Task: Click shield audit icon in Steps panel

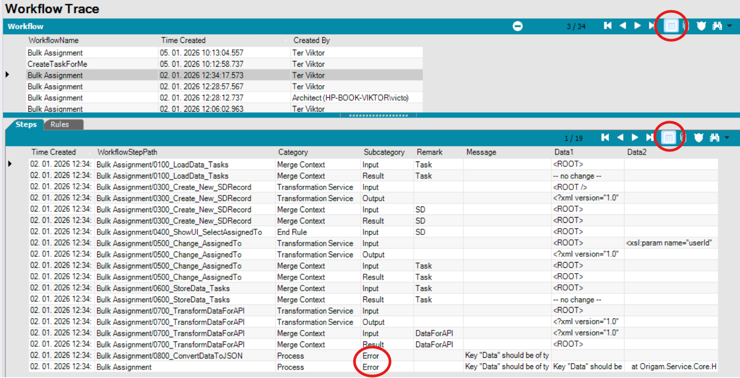Action: click(x=699, y=138)
